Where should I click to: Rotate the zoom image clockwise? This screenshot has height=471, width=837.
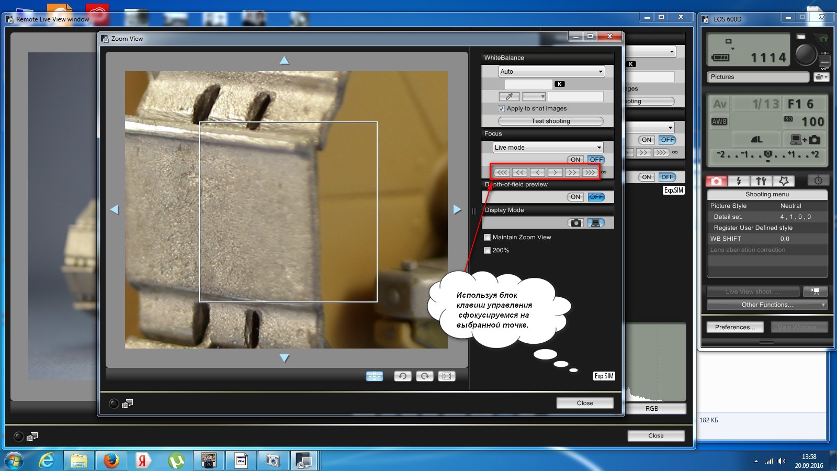(x=425, y=376)
